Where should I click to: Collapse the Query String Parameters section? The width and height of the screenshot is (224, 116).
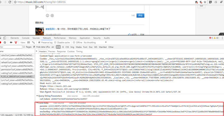[x=37, y=96]
